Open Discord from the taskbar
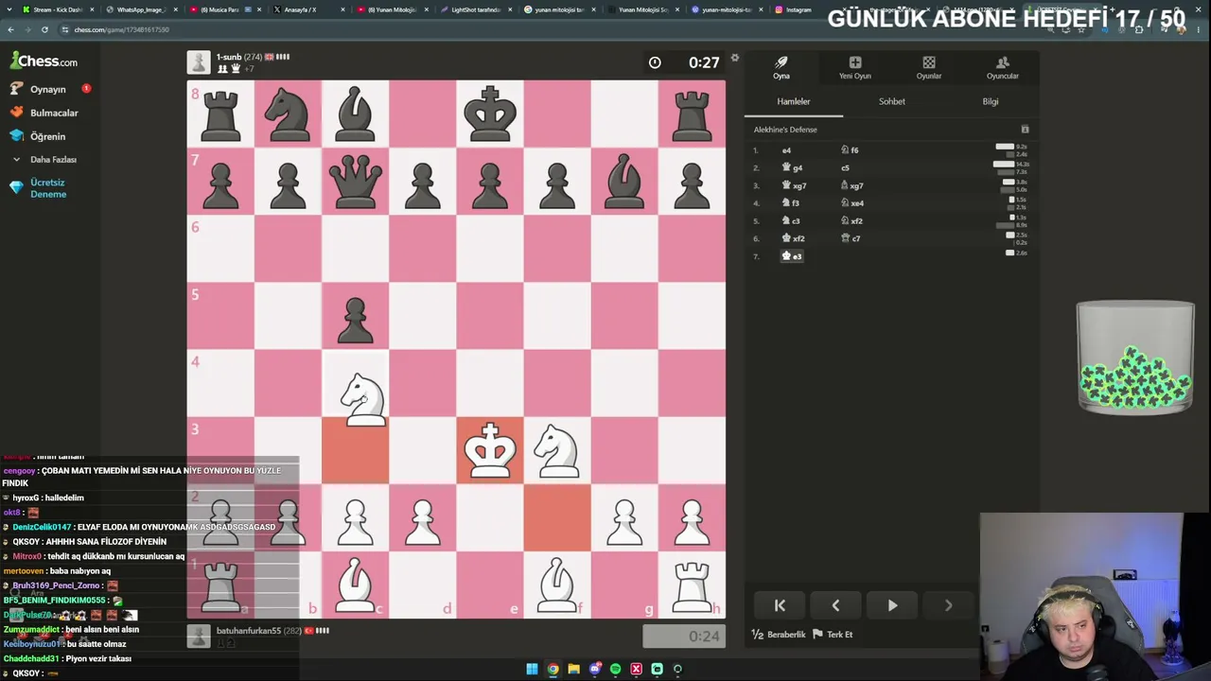Viewport: 1211px width, 681px height. coord(594,670)
